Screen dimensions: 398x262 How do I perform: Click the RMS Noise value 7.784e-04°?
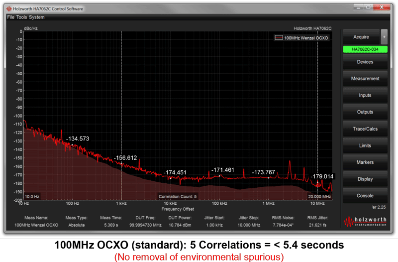point(283,225)
